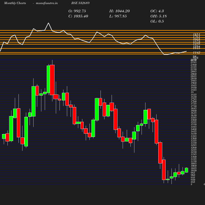
Task: Click the "BSE 532689" symbol text
Action: click(x=80, y=3)
